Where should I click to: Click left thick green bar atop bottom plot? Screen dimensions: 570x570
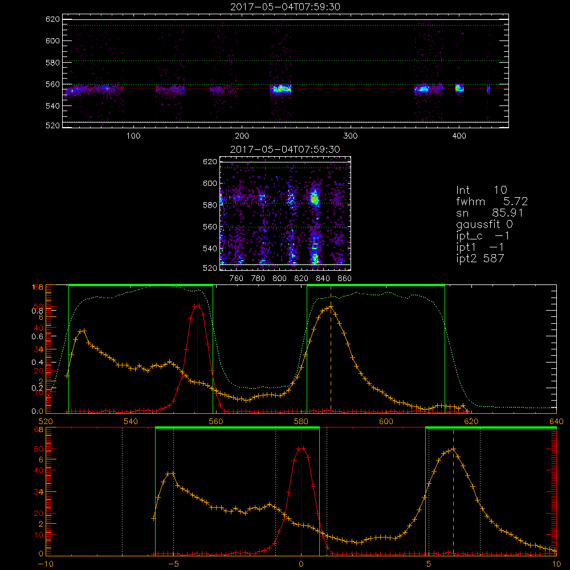[x=237, y=427]
